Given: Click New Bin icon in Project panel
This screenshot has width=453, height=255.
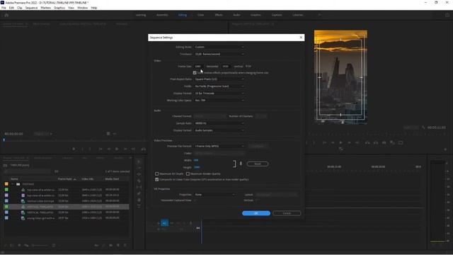Looking at the screenshot, I should [x=110, y=245].
